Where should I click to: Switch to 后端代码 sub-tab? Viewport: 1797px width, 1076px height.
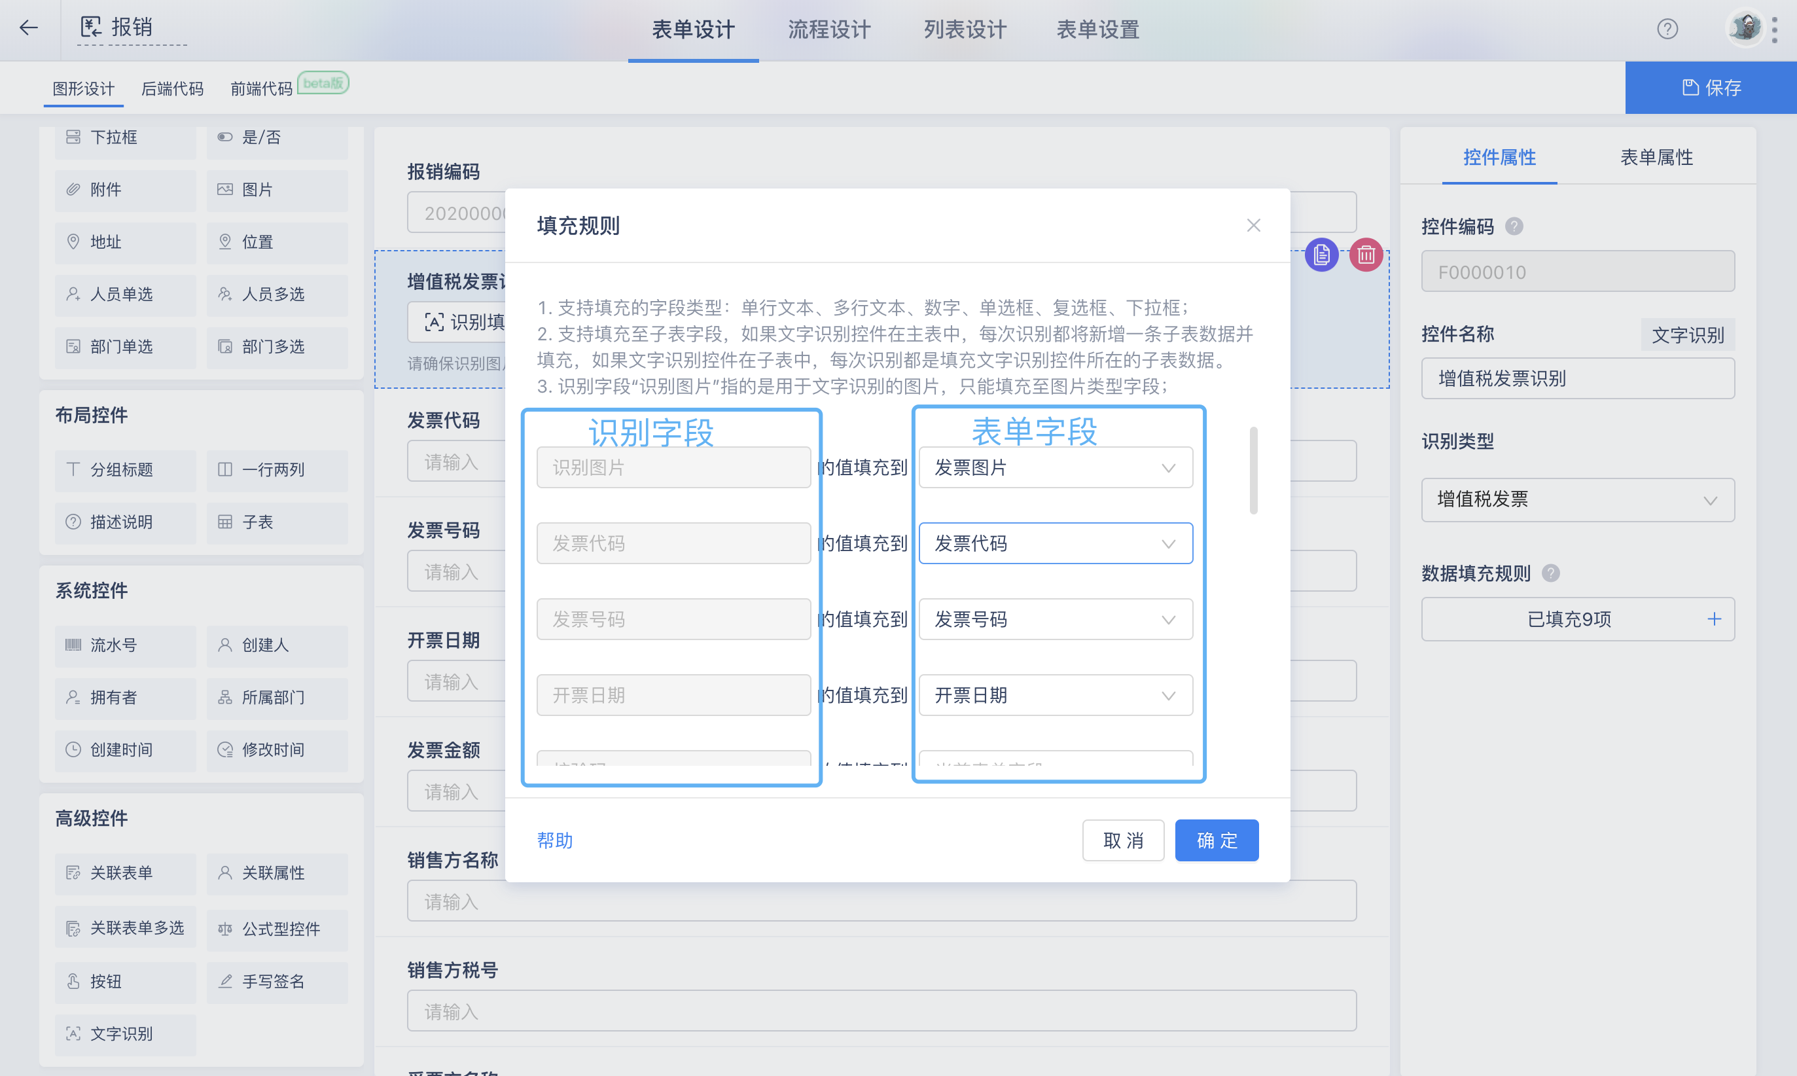(172, 88)
